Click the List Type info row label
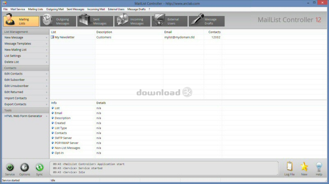 60,128
